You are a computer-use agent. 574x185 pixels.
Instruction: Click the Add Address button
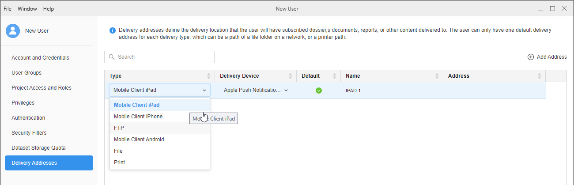pos(547,57)
